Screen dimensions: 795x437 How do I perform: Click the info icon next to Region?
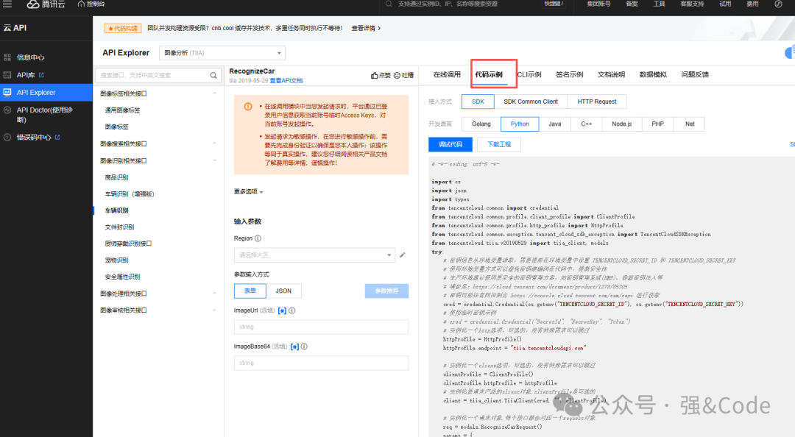click(258, 238)
